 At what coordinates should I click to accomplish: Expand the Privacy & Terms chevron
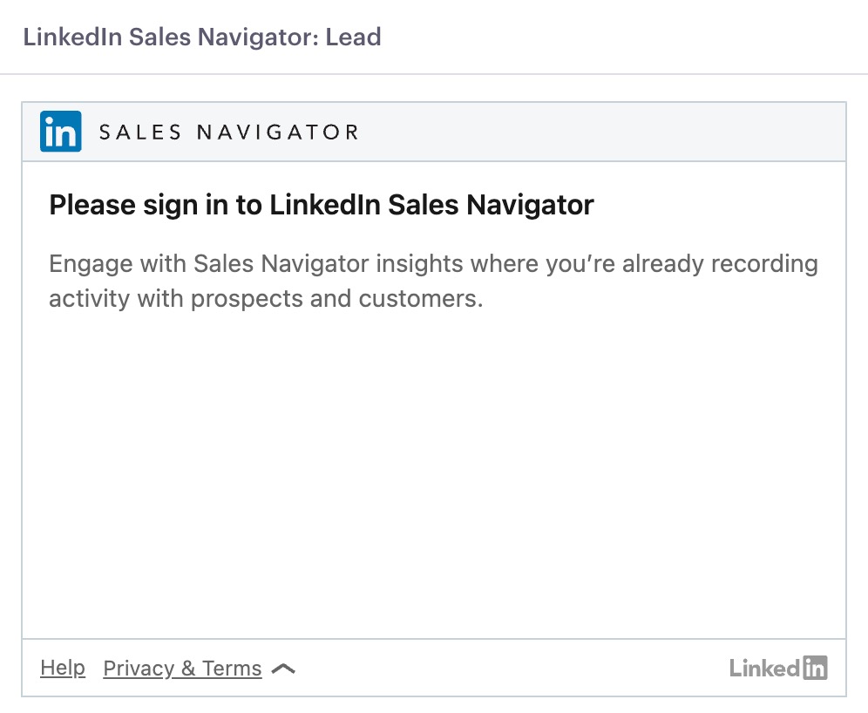pyautogui.click(x=283, y=669)
